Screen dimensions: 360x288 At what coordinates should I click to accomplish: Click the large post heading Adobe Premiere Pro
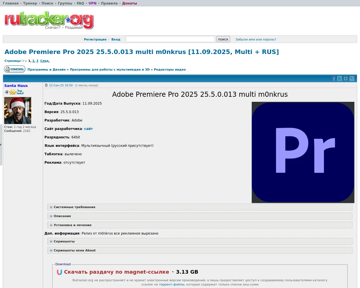pyautogui.click(x=200, y=94)
